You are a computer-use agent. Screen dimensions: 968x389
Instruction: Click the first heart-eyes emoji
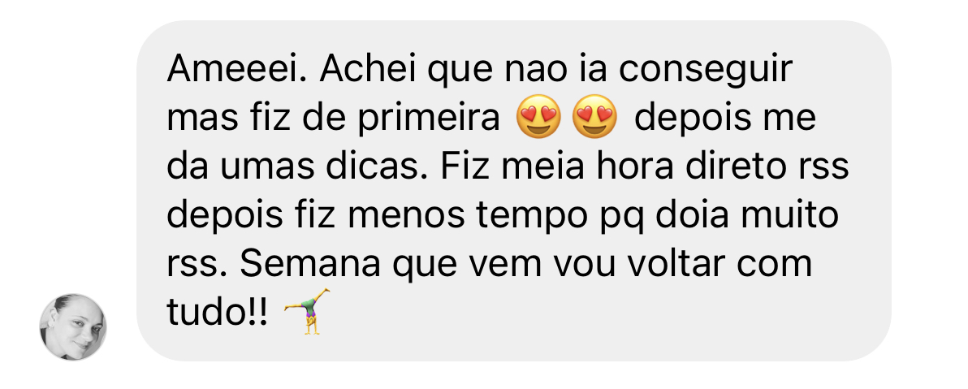pos(539,117)
